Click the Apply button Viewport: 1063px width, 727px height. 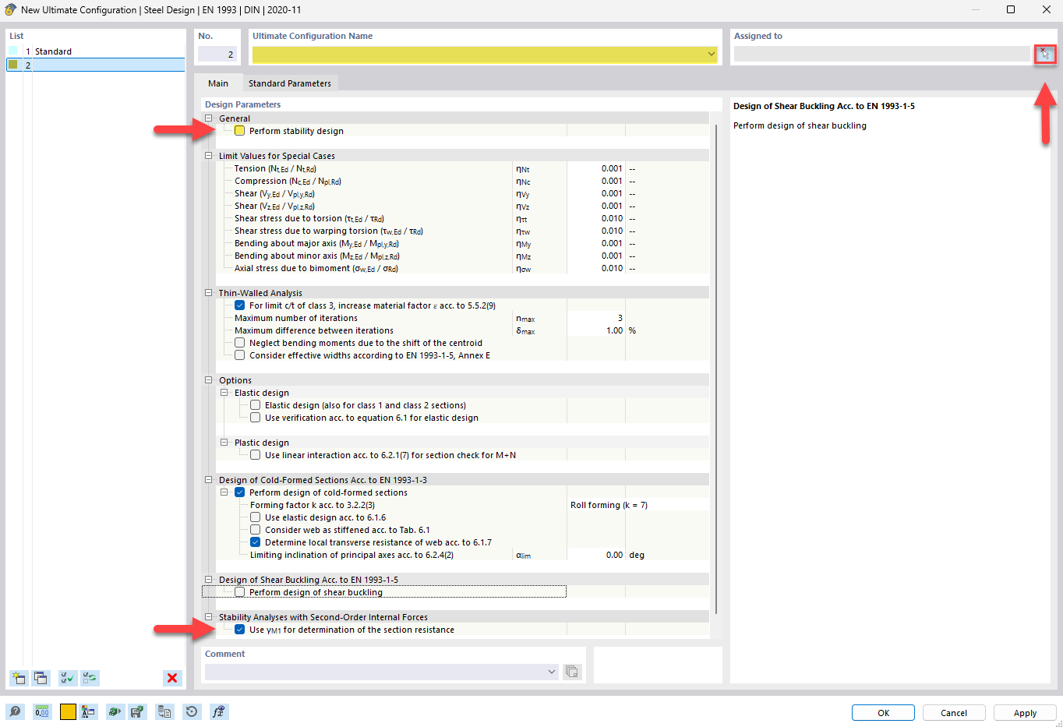point(1025,713)
